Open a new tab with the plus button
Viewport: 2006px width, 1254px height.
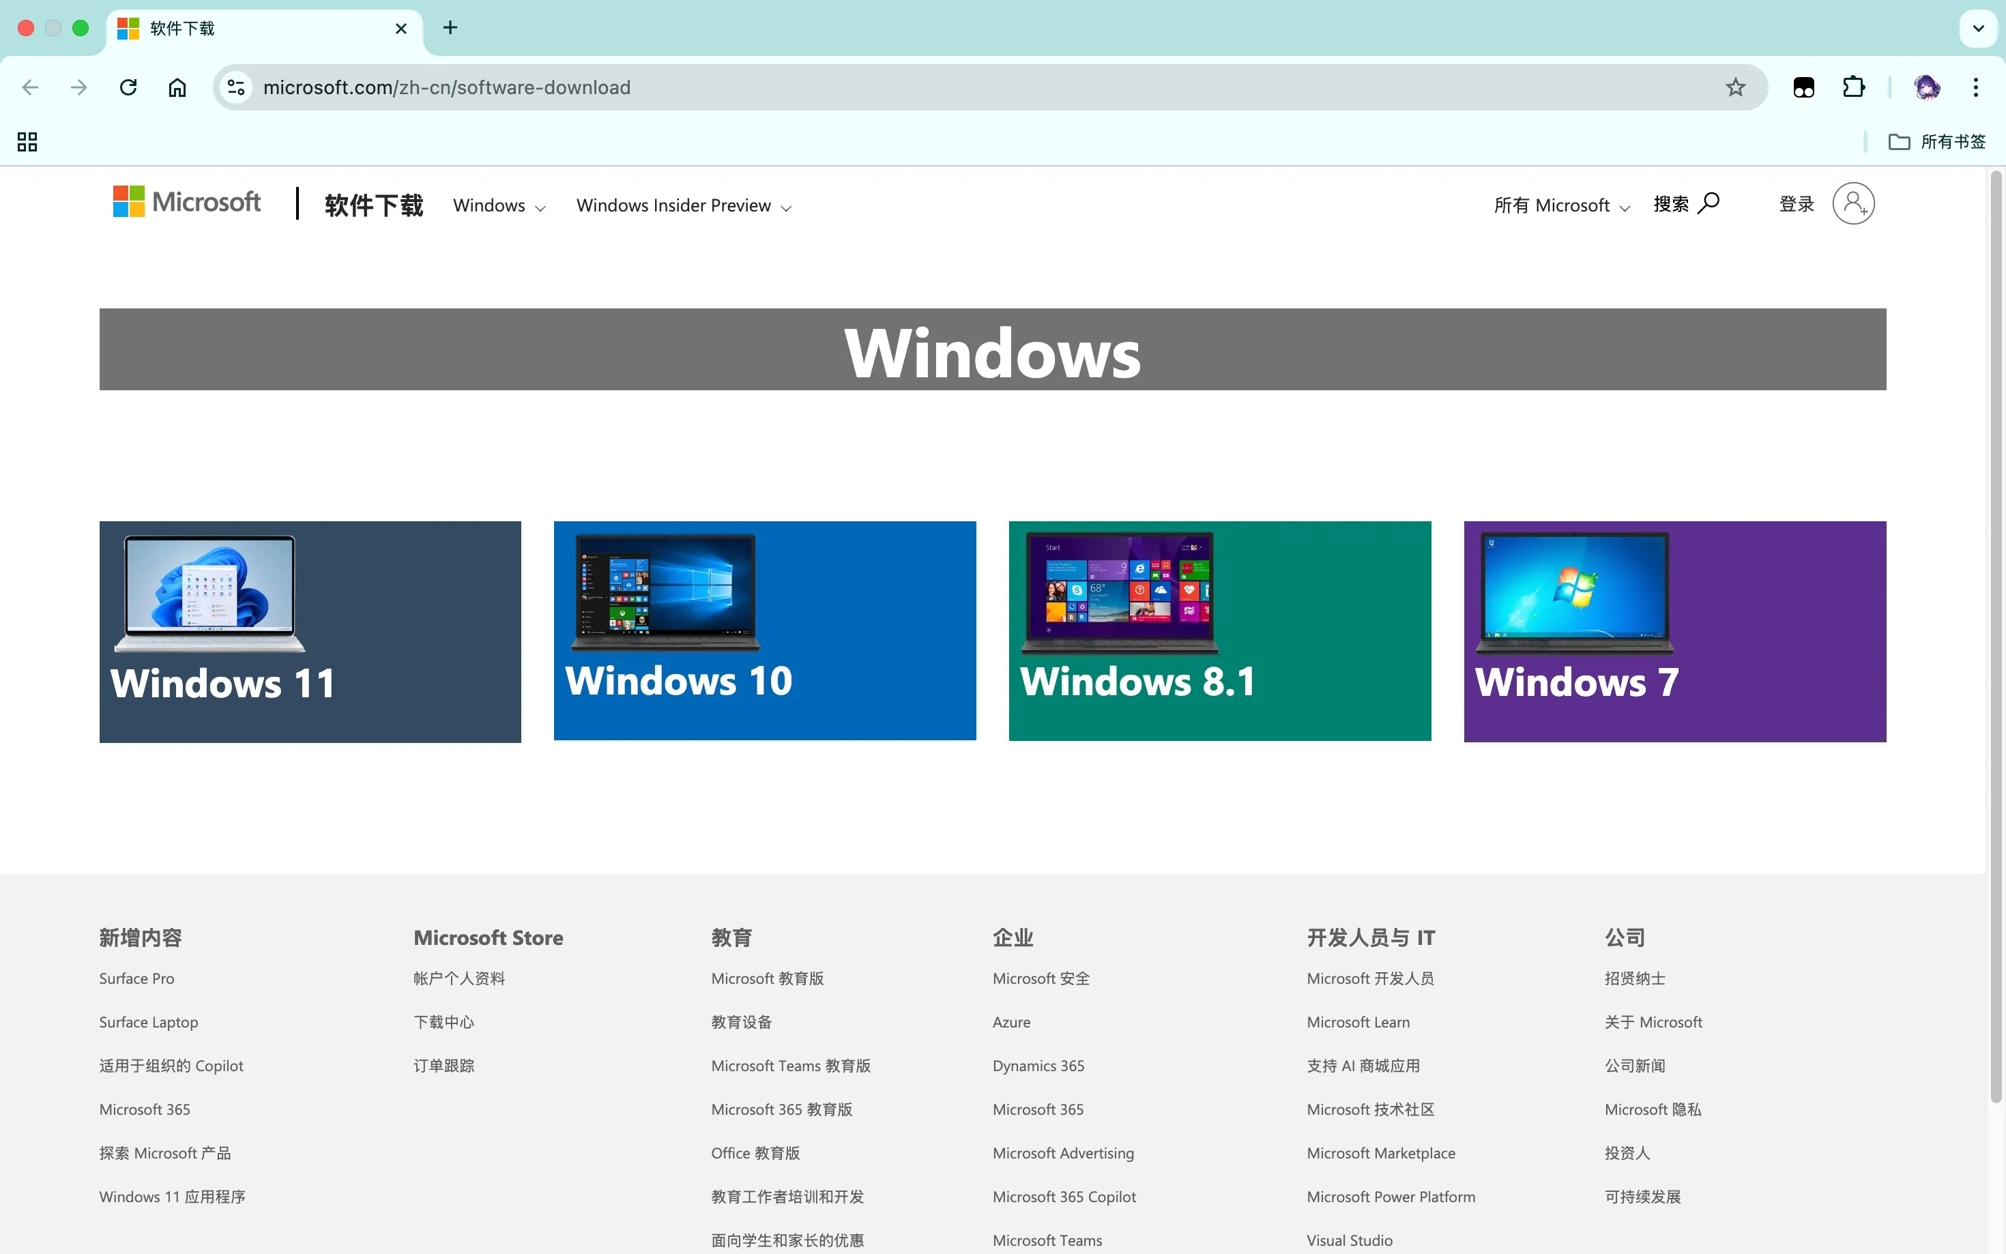[x=450, y=28]
